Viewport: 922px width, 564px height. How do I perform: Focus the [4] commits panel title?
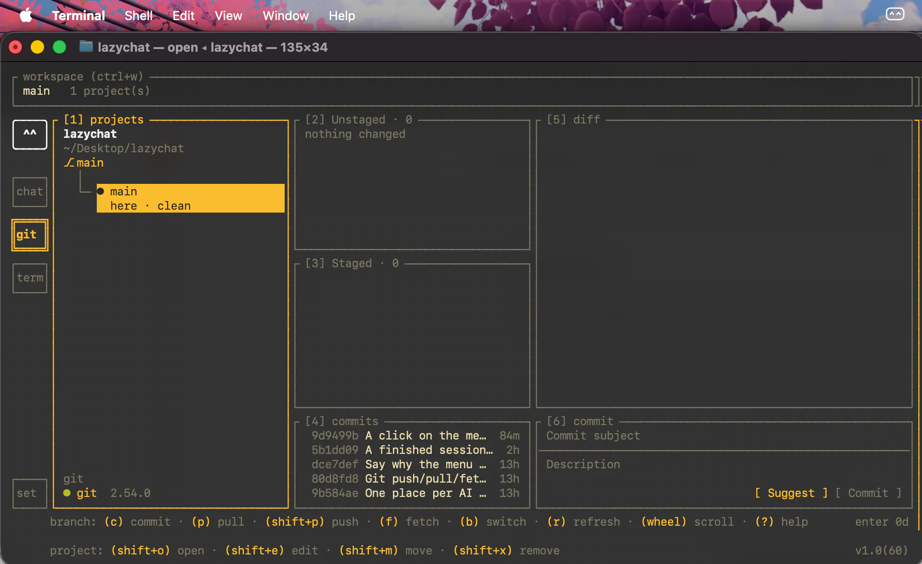click(x=342, y=421)
